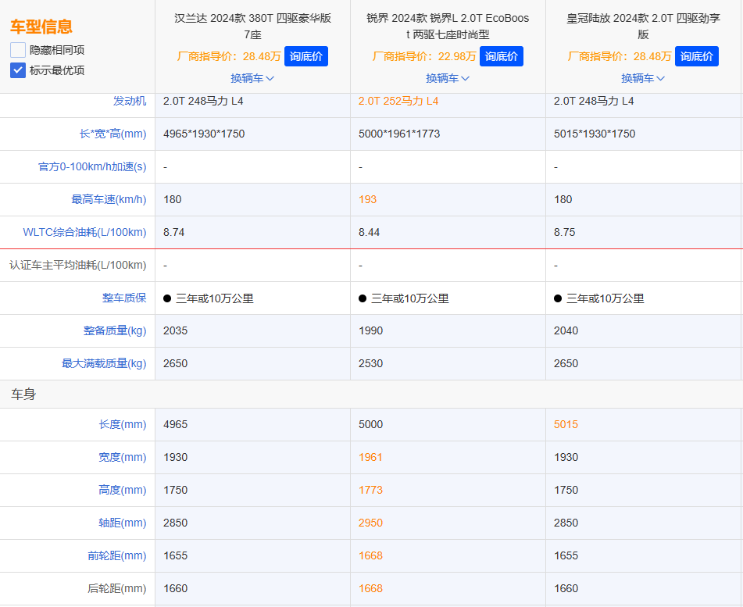Click the fuel consumption value 8.44

coord(369,232)
